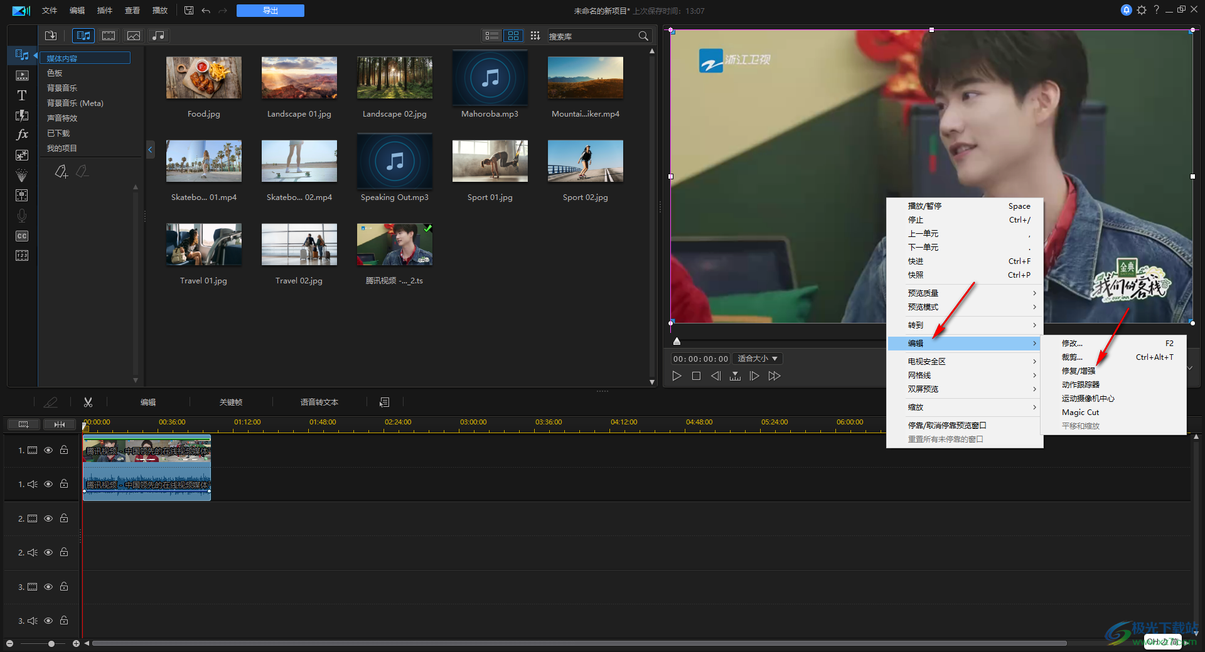
Task: Step to next frame in preview
Action: coord(754,376)
